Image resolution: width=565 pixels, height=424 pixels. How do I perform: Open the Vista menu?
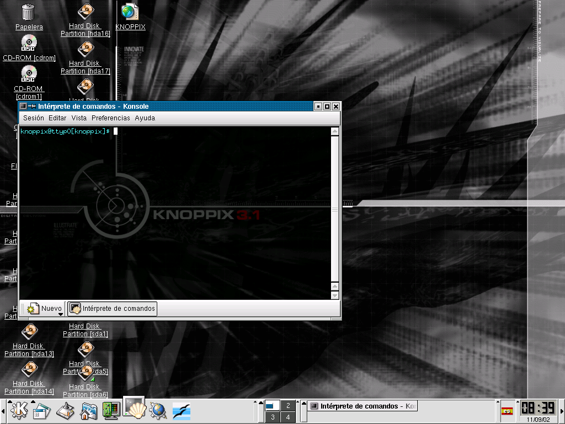click(x=79, y=118)
